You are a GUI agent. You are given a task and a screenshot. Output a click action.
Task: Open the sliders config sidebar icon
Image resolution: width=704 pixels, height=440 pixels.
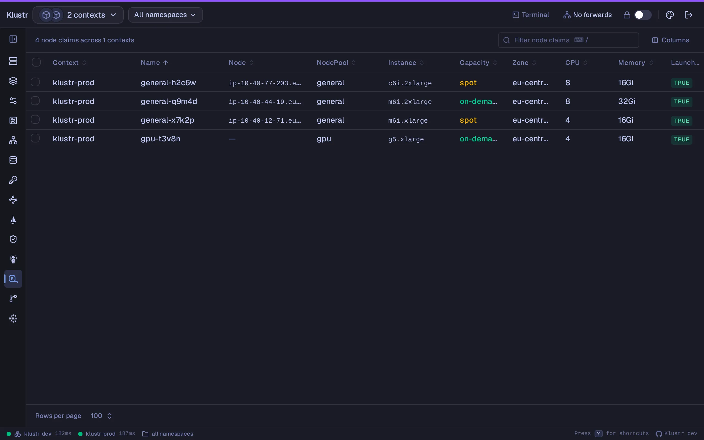(x=13, y=101)
